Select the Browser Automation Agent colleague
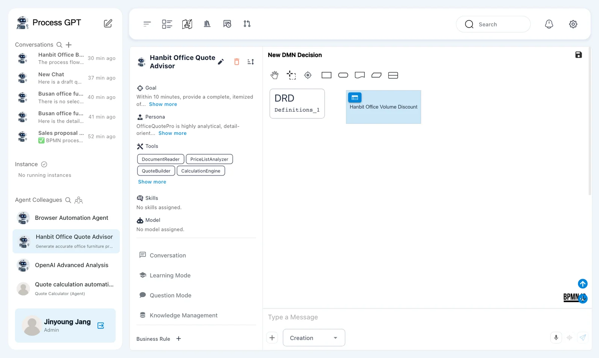The height and width of the screenshot is (358, 599). [66, 218]
